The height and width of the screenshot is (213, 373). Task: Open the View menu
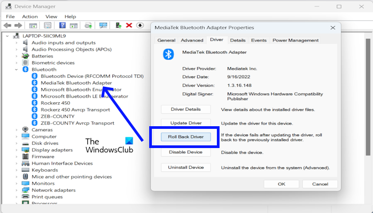(51, 17)
